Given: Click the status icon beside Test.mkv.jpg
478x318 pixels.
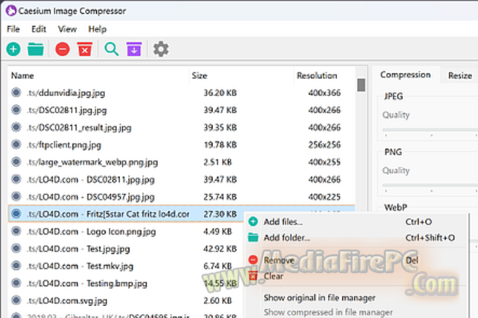Looking at the screenshot, I should 16,266.
